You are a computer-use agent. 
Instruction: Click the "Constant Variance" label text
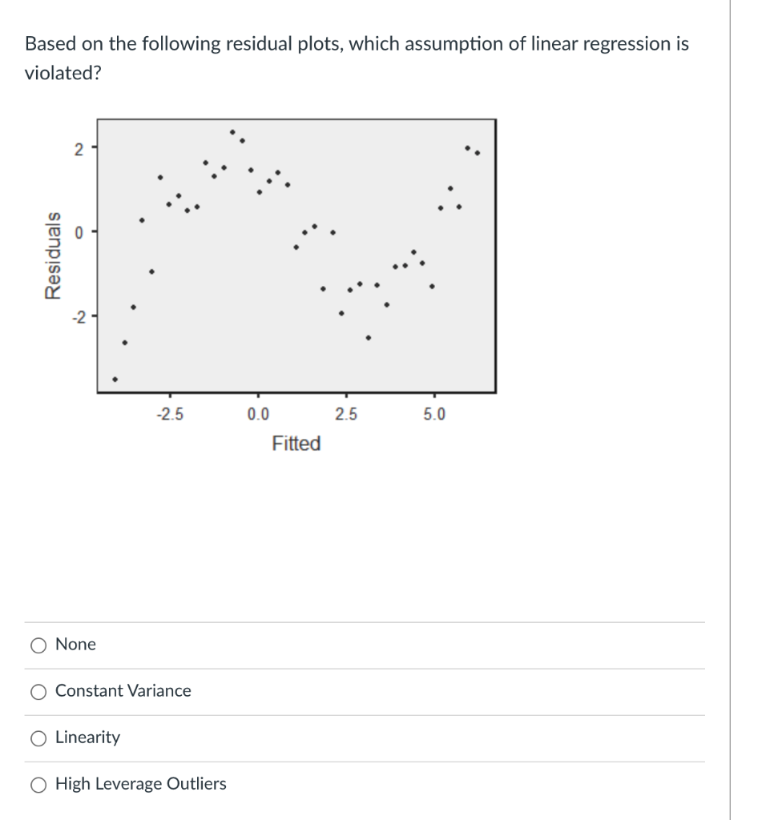pos(123,691)
